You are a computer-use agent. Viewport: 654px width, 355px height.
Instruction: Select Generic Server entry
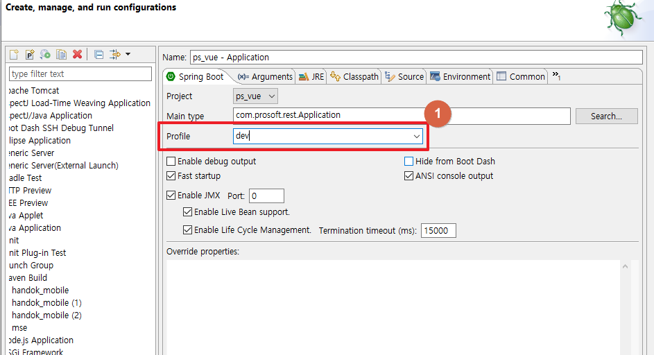tap(32, 153)
